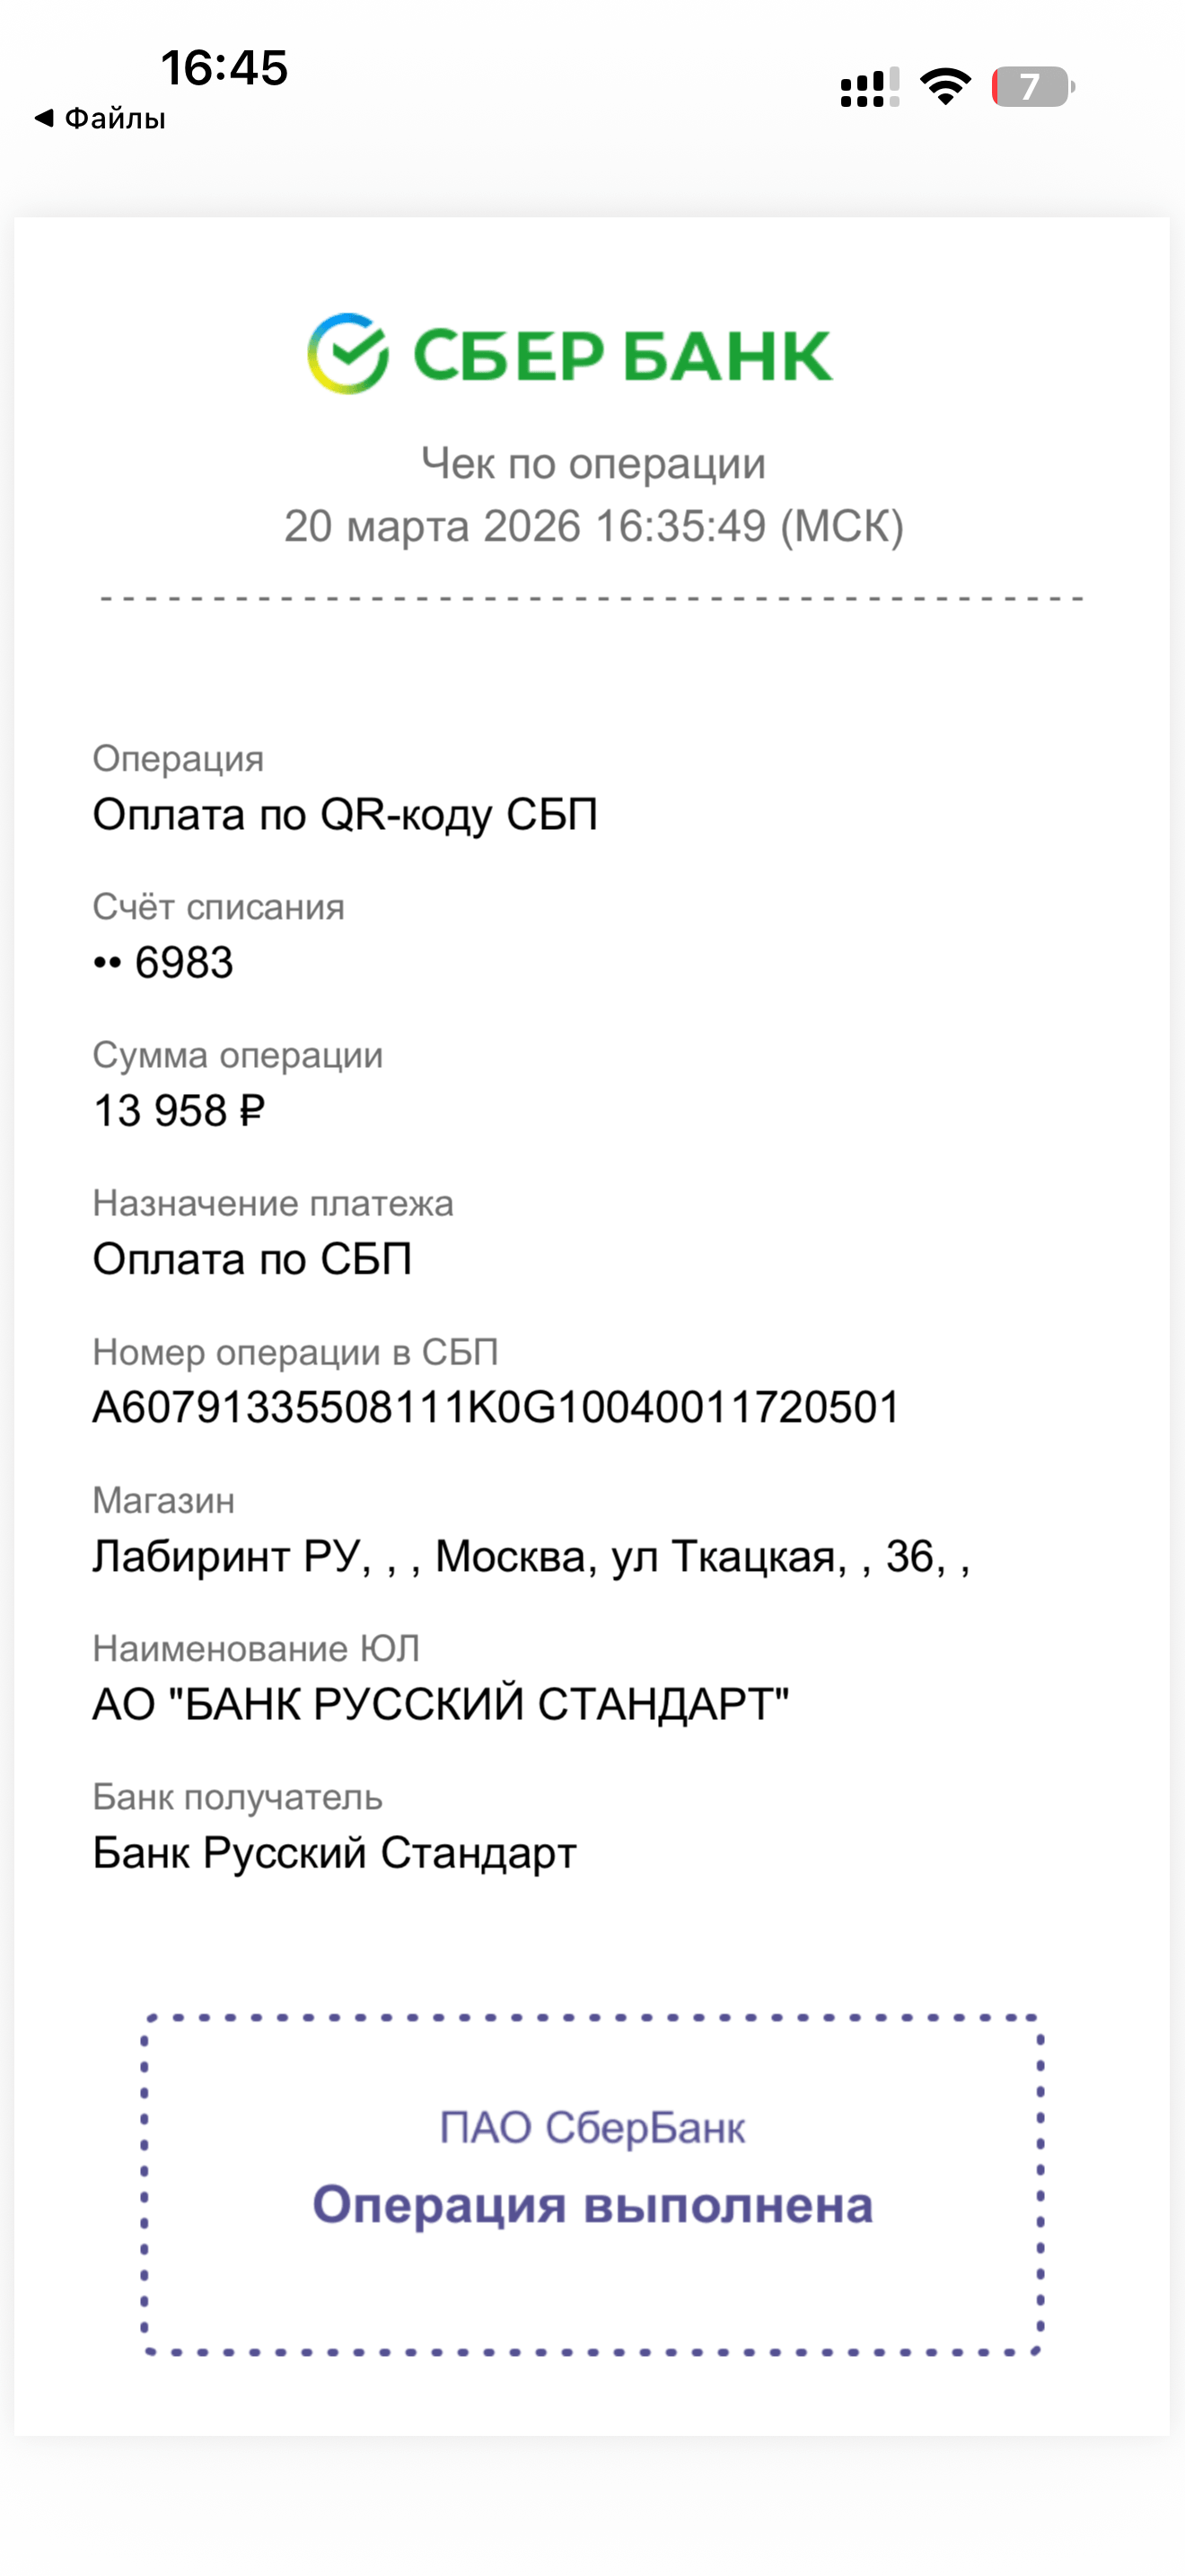Tap the Оплата по QR-коду СБП operation value
This screenshot has width=1185, height=2576.
(345, 815)
